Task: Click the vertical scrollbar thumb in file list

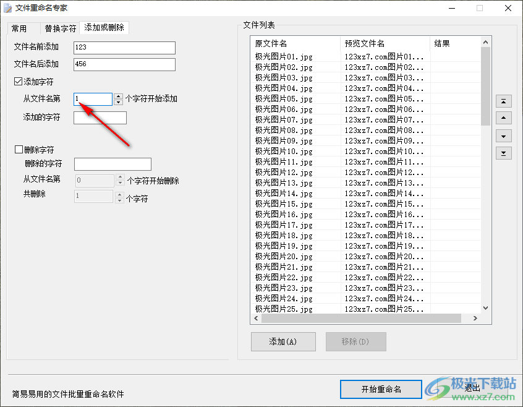Action: (486, 86)
